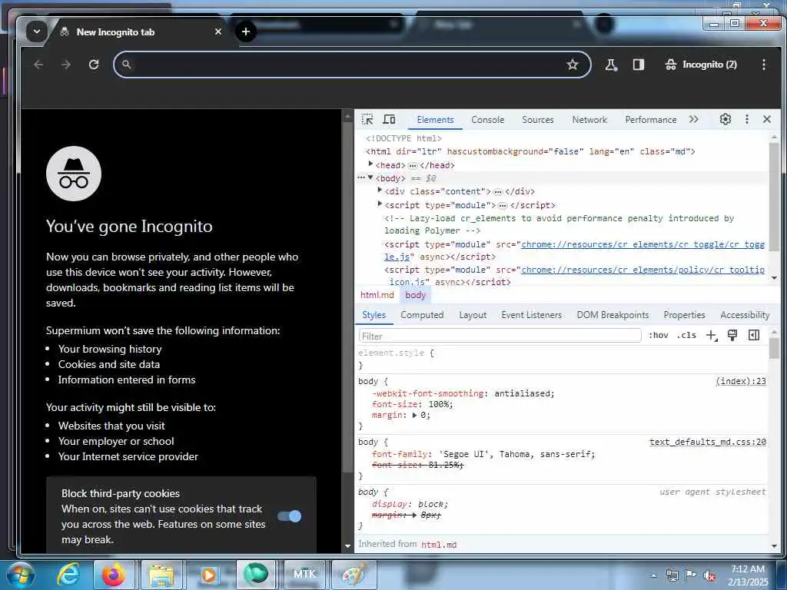Bookmark this tab with the star
Viewport: 787px width, 590px height.
point(572,65)
